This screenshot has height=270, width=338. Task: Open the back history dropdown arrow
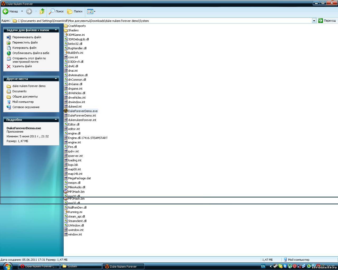(22, 11)
